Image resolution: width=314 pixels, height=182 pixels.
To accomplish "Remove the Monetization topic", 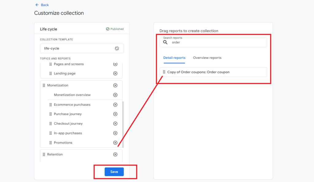I will (x=115, y=85).
